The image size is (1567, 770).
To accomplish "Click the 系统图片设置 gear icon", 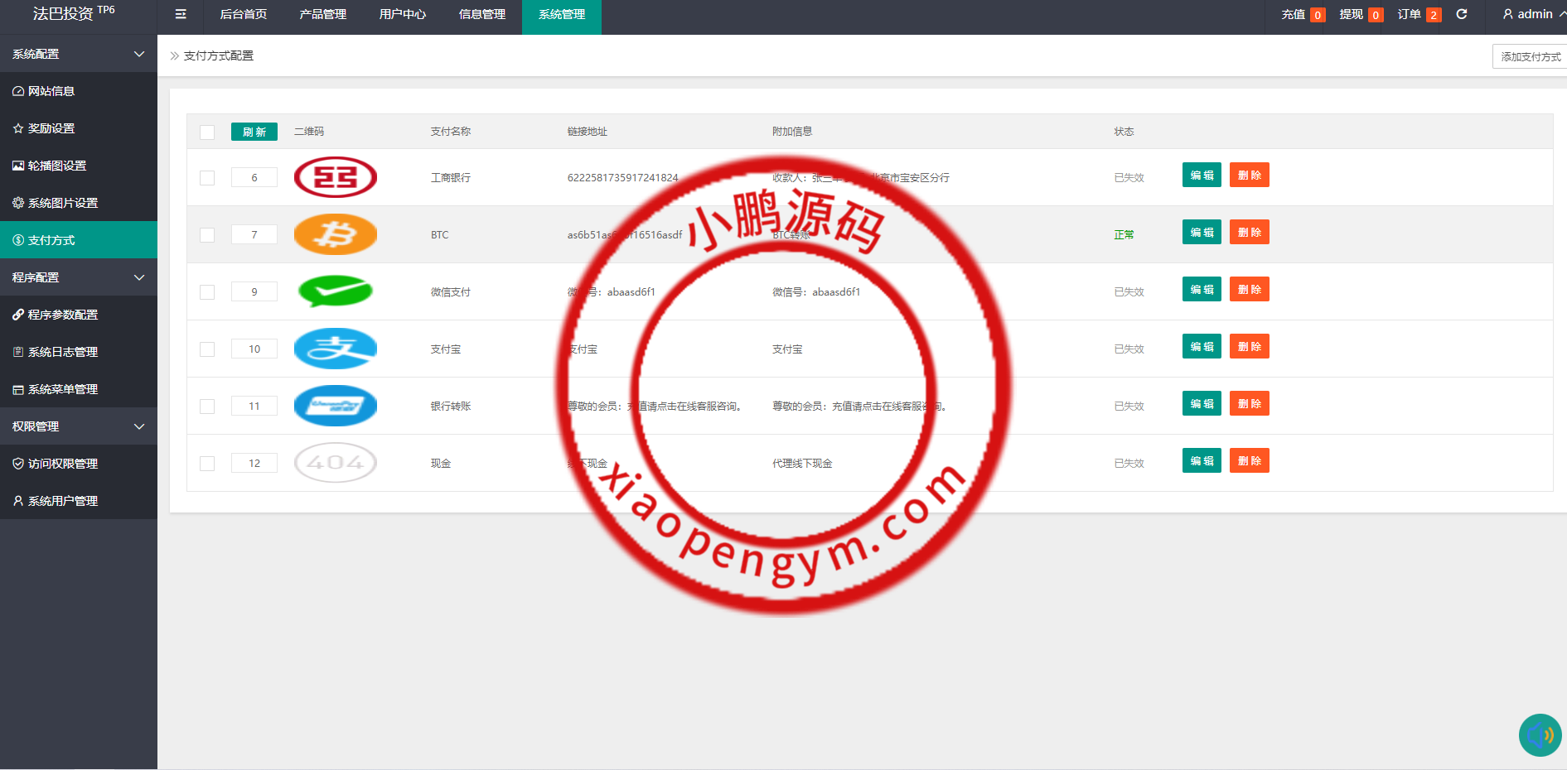I will point(18,203).
